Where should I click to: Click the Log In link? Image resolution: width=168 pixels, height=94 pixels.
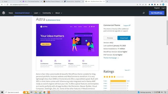pyautogui.click(x=164, y=8)
